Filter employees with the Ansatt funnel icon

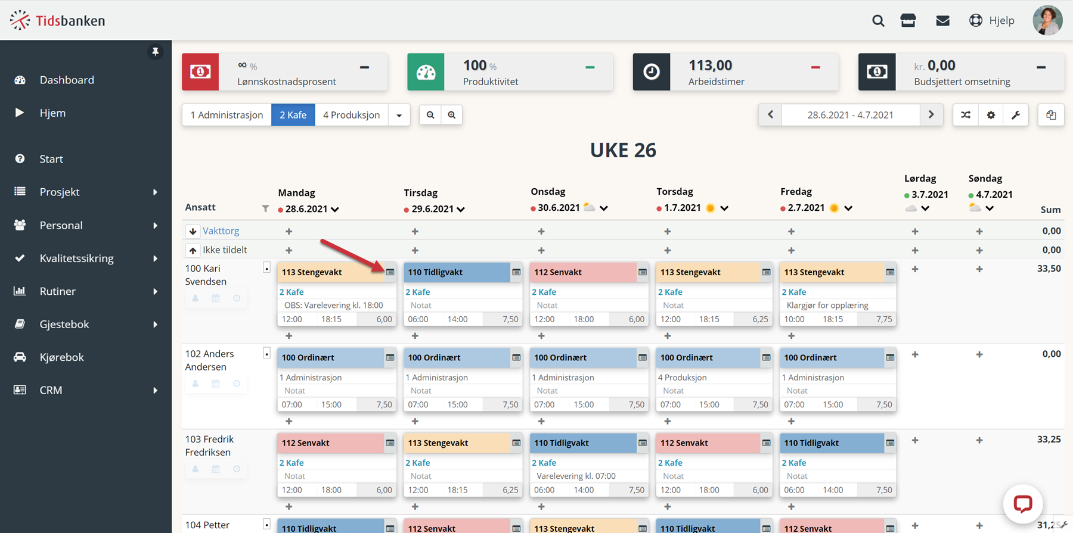coord(265,208)
